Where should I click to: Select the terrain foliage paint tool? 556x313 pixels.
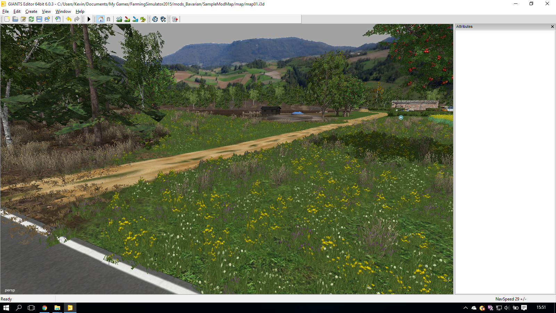[143, 19]
